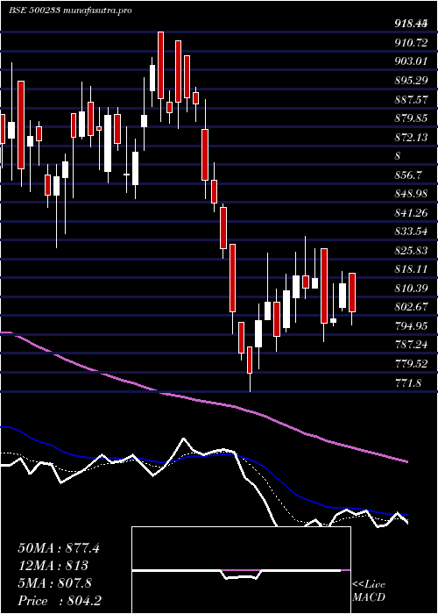Viewport: 438px width, 614px height.
Task: Click the 818.11 price axis label
Action: pos(412,269)
